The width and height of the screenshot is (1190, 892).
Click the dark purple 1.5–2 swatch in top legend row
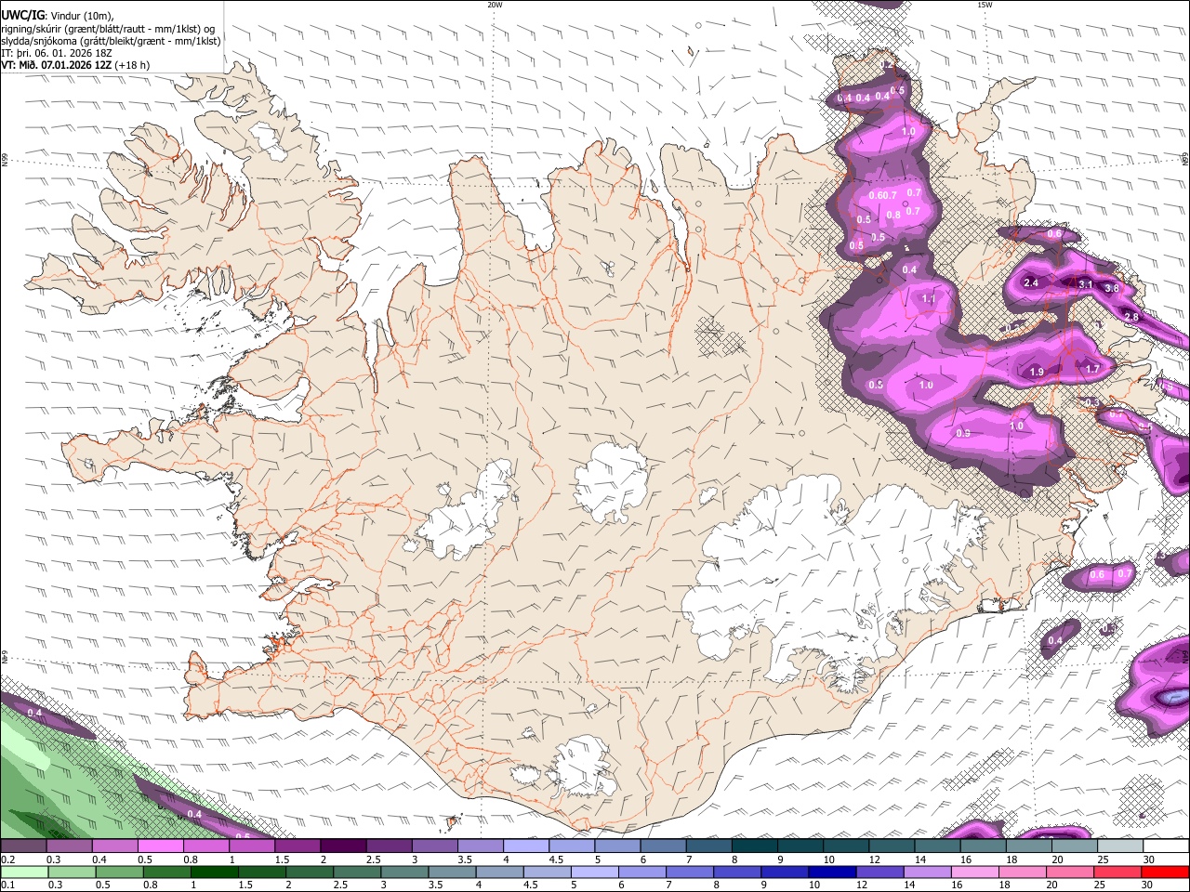tap(297, 846)
